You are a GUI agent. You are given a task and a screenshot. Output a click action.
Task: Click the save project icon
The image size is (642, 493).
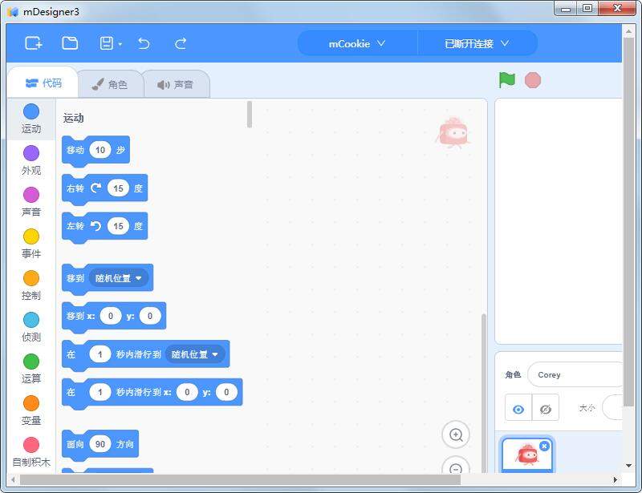click(x=108, y=44)
